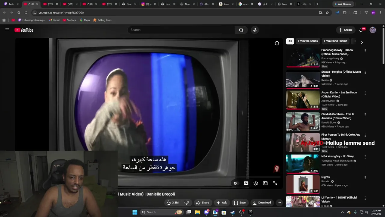Open Chrome home page button
The image size is (385, 217).
point(26,13)
